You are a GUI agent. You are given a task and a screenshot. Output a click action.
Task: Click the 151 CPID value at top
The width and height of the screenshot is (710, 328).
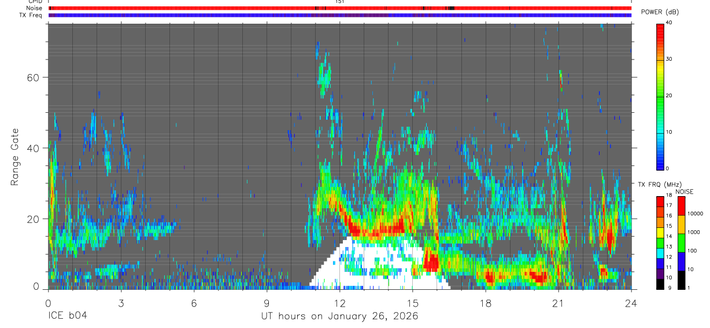click(x=340, y=2)
